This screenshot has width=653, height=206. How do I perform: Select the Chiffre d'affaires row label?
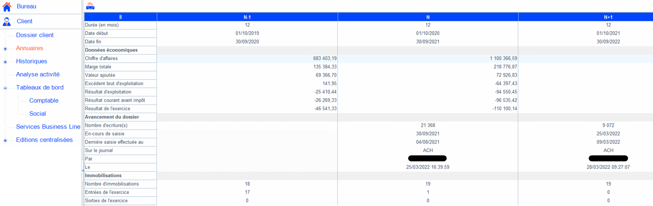click(x=101, y=59)
